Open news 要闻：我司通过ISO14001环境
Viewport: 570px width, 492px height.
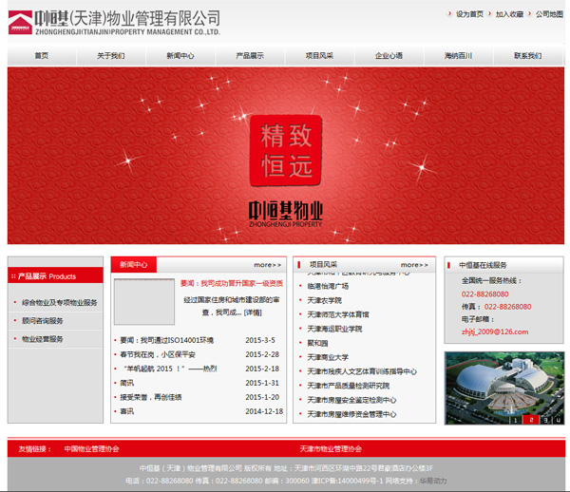click(167, 340)
